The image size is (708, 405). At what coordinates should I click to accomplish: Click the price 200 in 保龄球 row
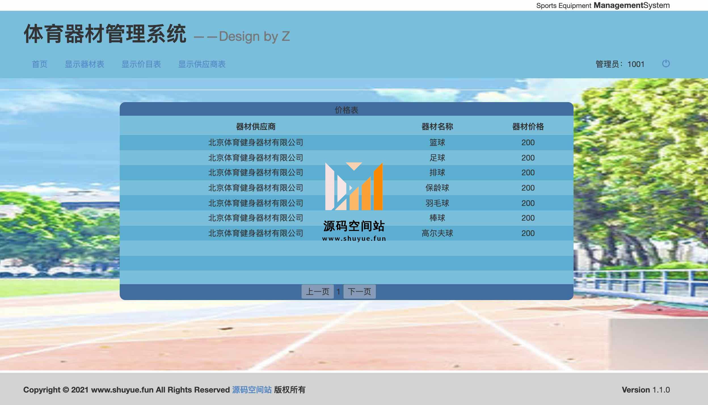point(528,188)
